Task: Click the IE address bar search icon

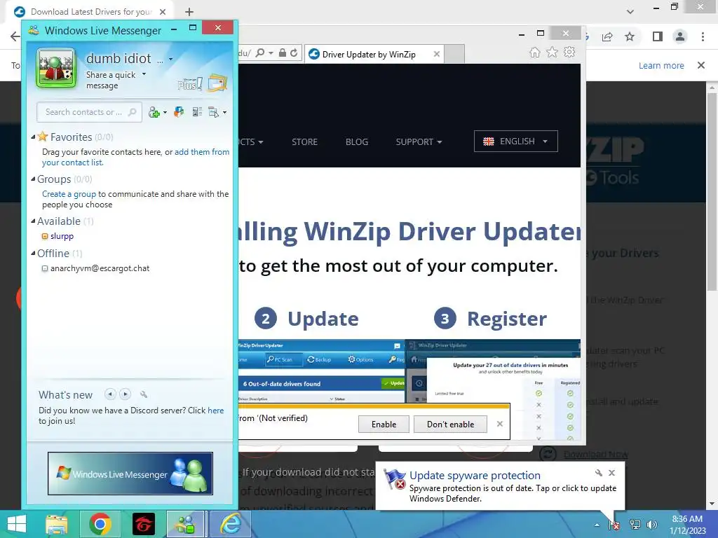Action: (259, 53)
